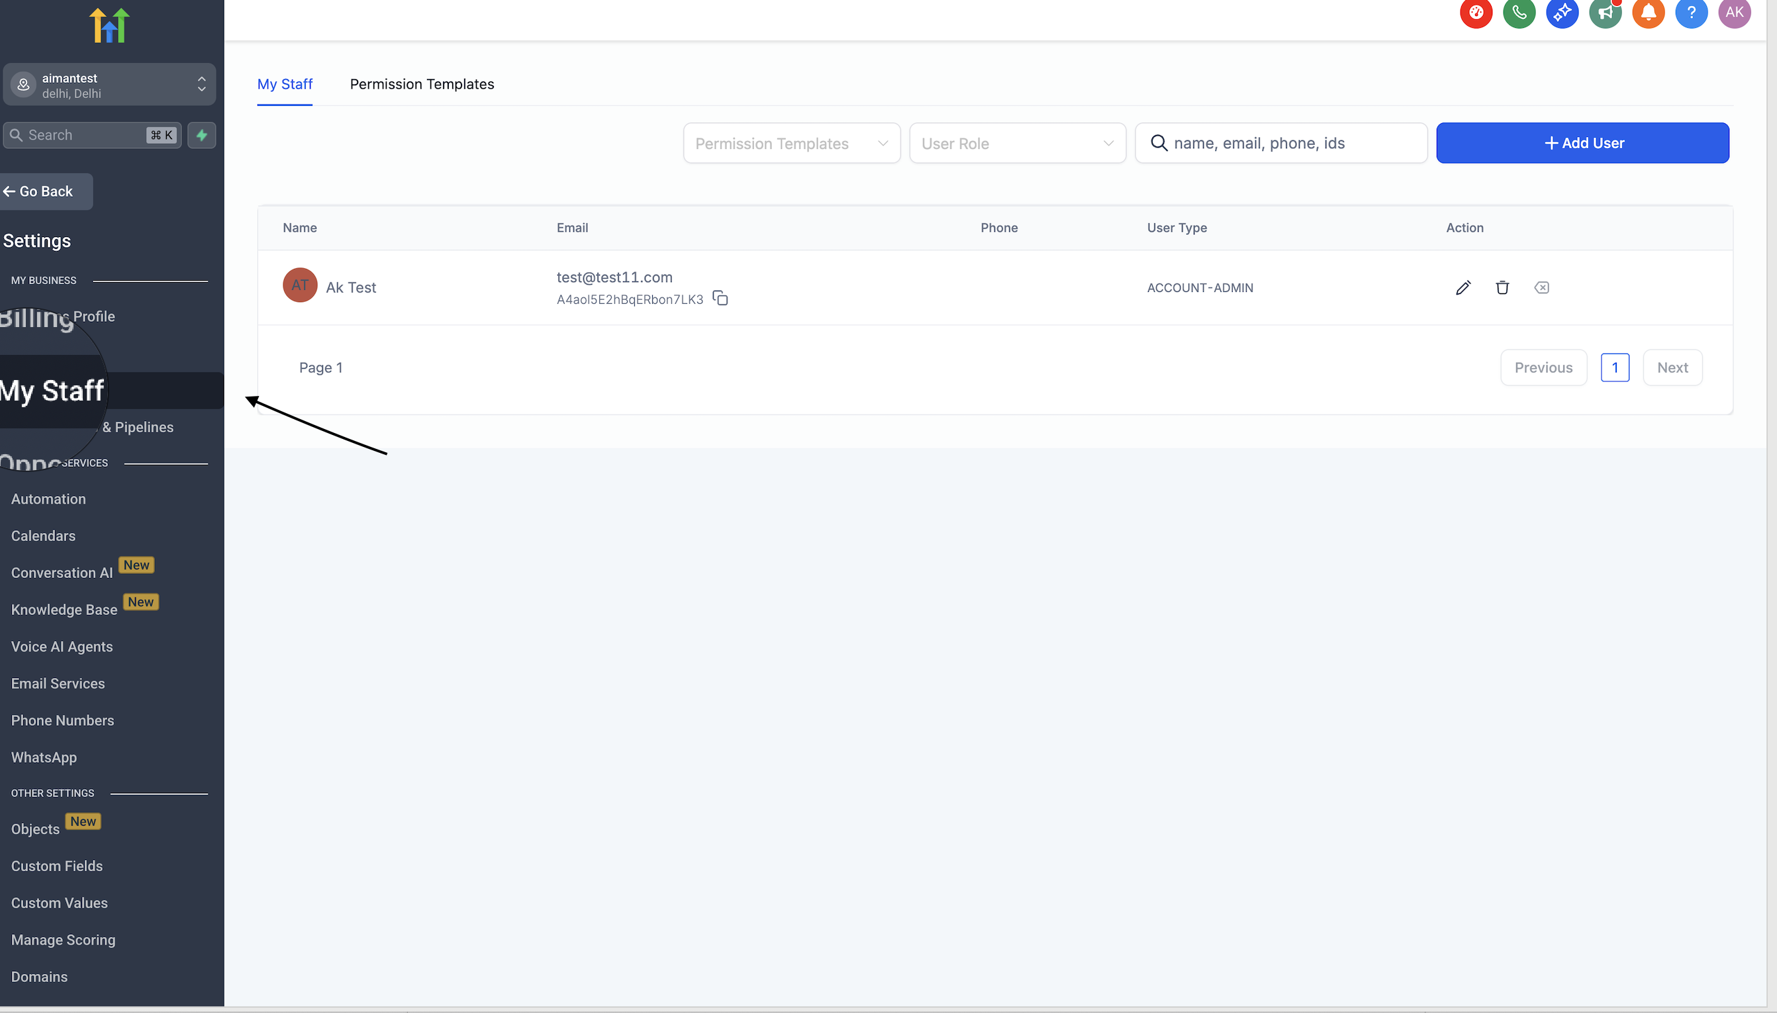Click the red dashboard icon in header

coord(1476,13)
